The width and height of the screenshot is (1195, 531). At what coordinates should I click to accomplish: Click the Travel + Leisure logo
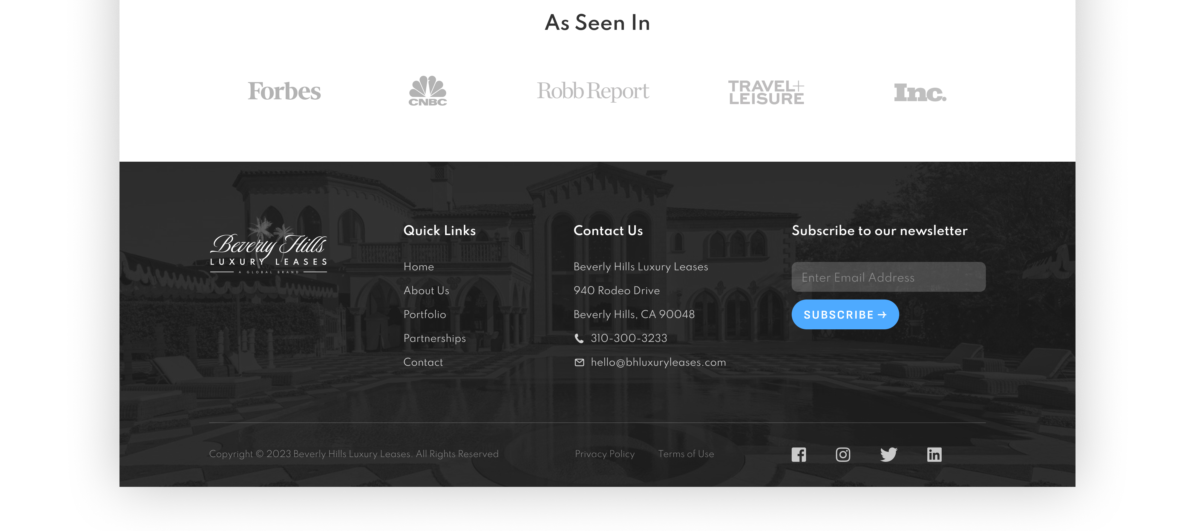point(766,92)
